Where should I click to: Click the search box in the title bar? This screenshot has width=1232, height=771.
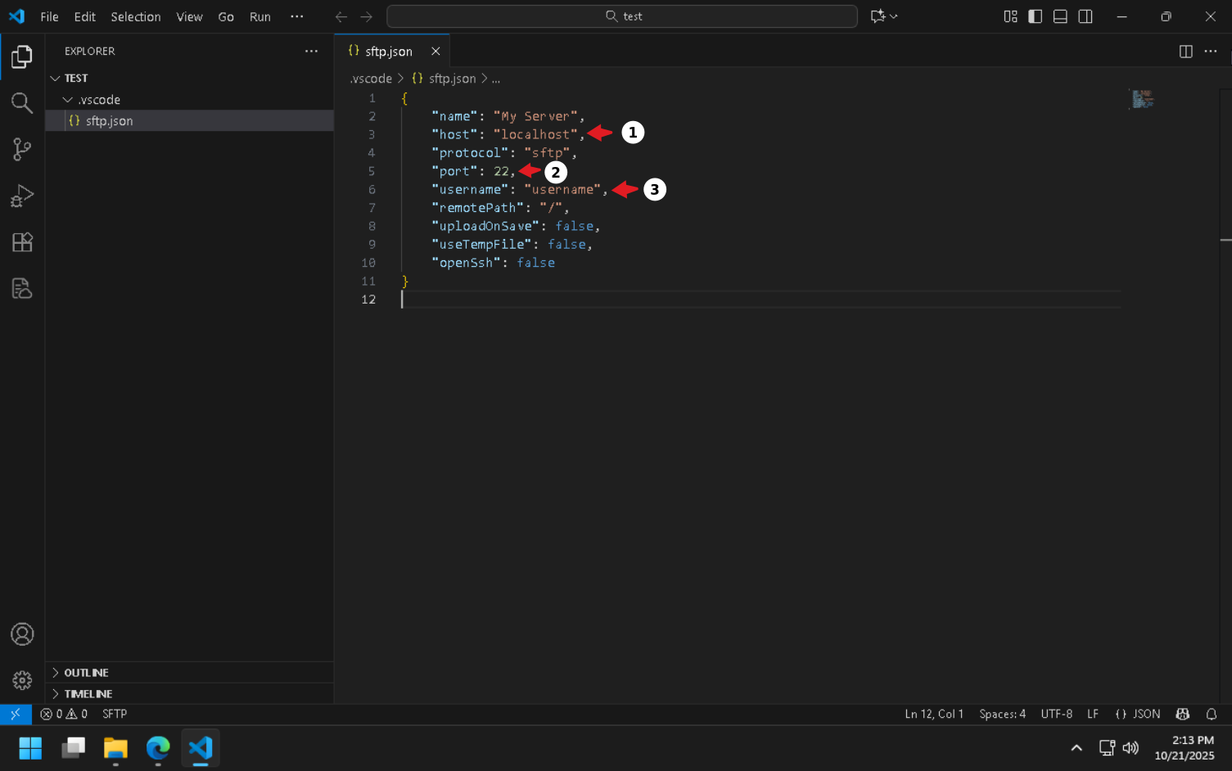tap(622, 16)
